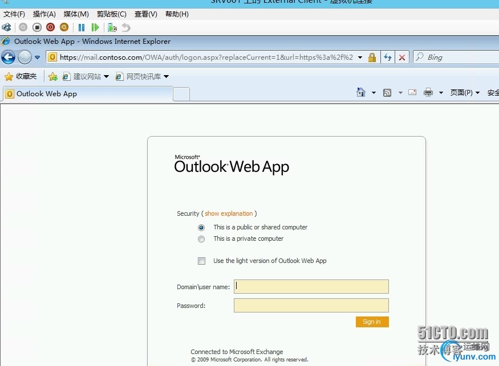Select 'This is a private computer'
The image size is (499, 366).
coord(201,239)
